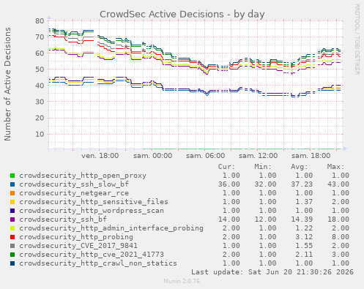Select the crowdsecurity_CVE_2017_9841 legend label
Screen dimensions: 364x289
[x=78, y=246]
